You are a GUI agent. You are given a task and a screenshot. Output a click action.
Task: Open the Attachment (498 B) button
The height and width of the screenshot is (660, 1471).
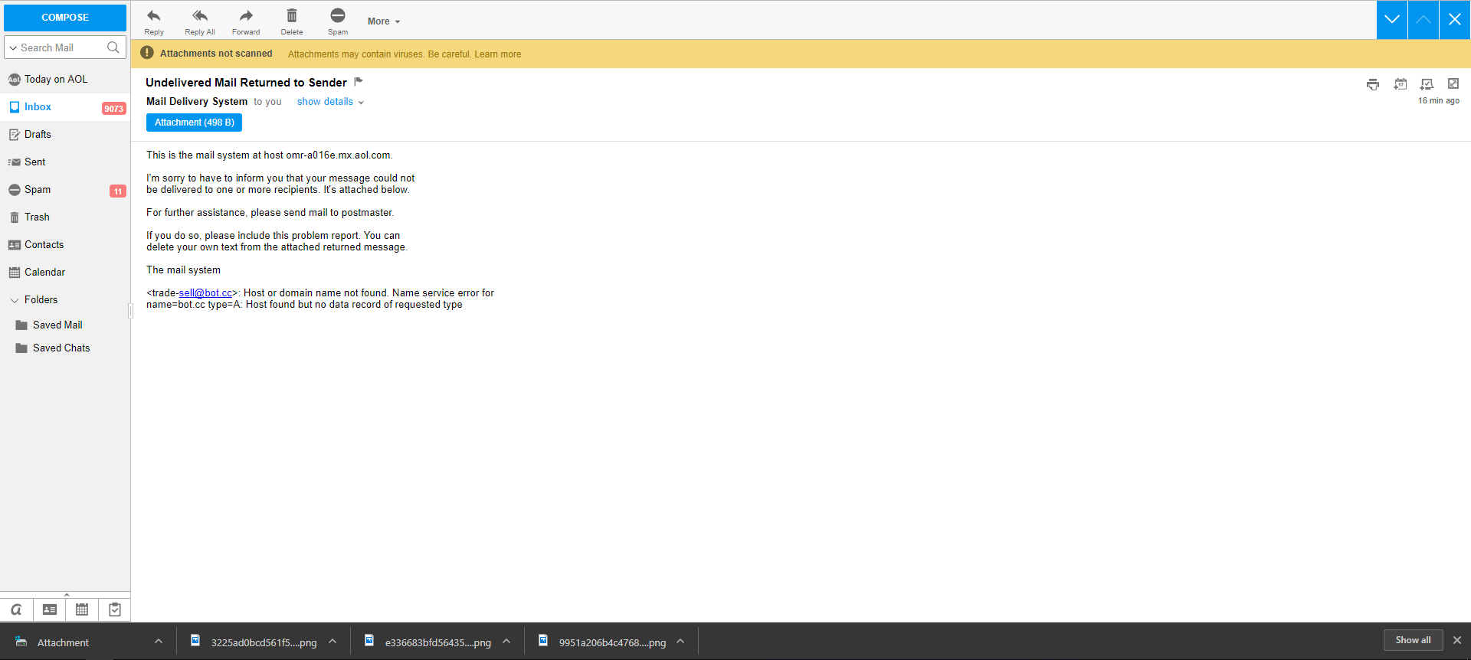(x=195, y=123)
